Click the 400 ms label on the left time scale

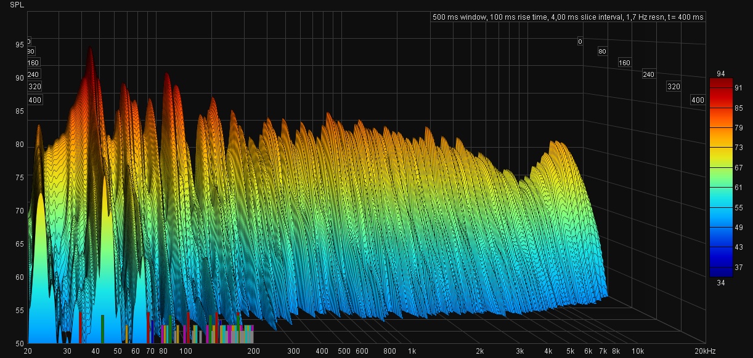[35, 100]
